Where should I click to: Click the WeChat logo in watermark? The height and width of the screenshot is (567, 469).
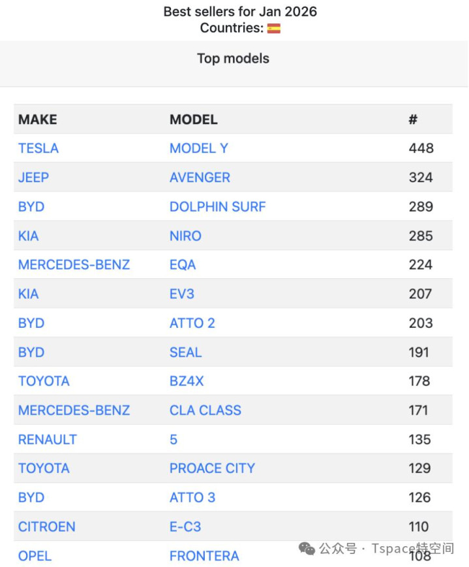307,548
